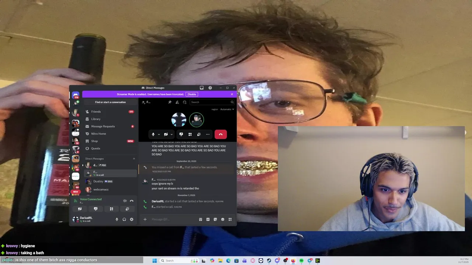Screen dimensions: 472x265
Task: Open emoji picker in message bar
Action: (x=223, y=219)
